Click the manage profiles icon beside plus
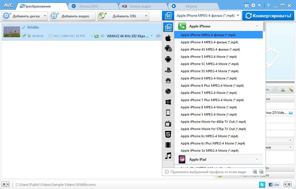Image resolution: width=296 pixels, height=189 pixels. click(261, 172)
